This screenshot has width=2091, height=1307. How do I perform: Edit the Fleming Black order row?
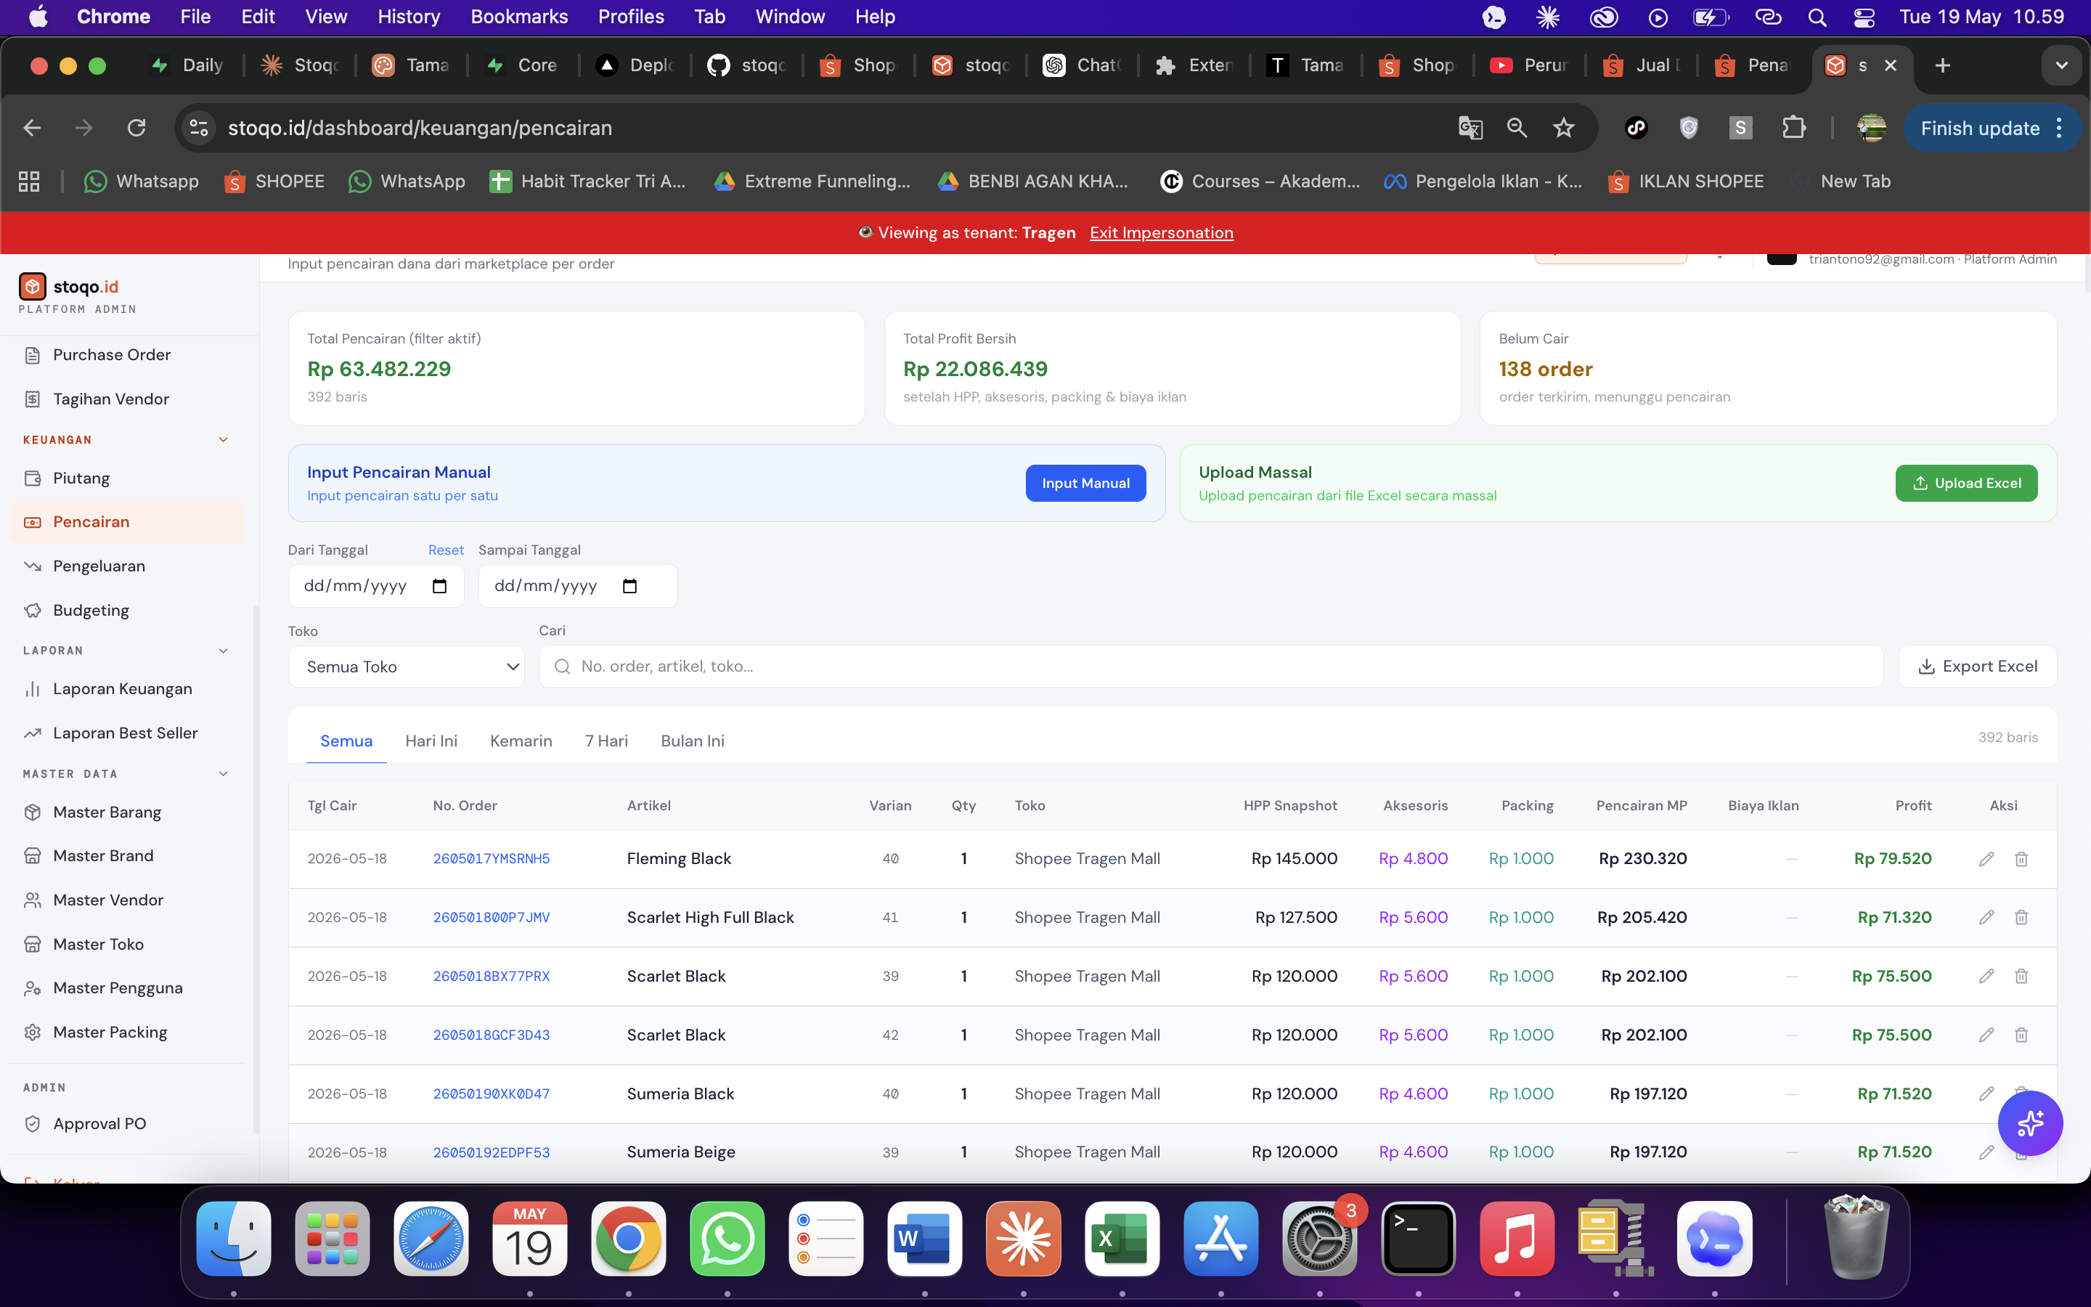click(1986, 858)
